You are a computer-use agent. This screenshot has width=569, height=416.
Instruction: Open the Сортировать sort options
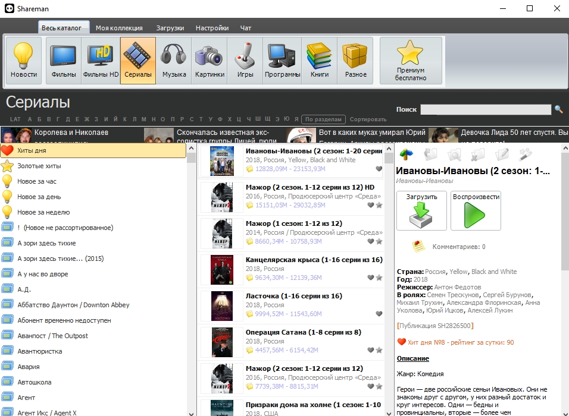click(x=368, y=119)
